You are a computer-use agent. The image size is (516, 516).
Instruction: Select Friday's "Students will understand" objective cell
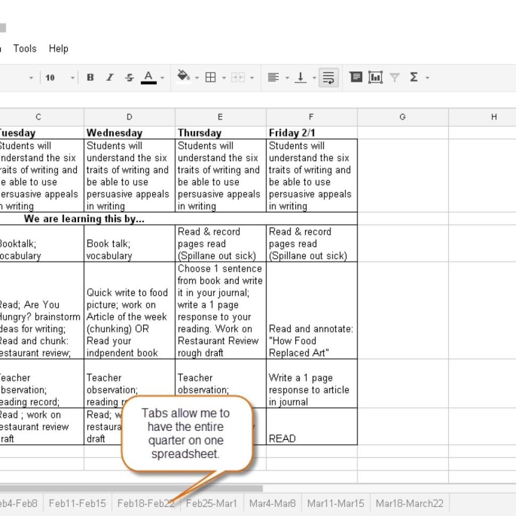point(311,176)
